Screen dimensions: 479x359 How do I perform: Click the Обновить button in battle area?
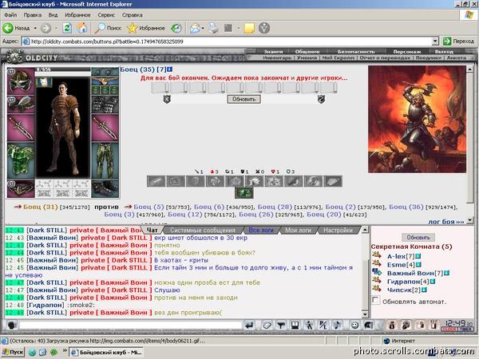tap(243, 99)
